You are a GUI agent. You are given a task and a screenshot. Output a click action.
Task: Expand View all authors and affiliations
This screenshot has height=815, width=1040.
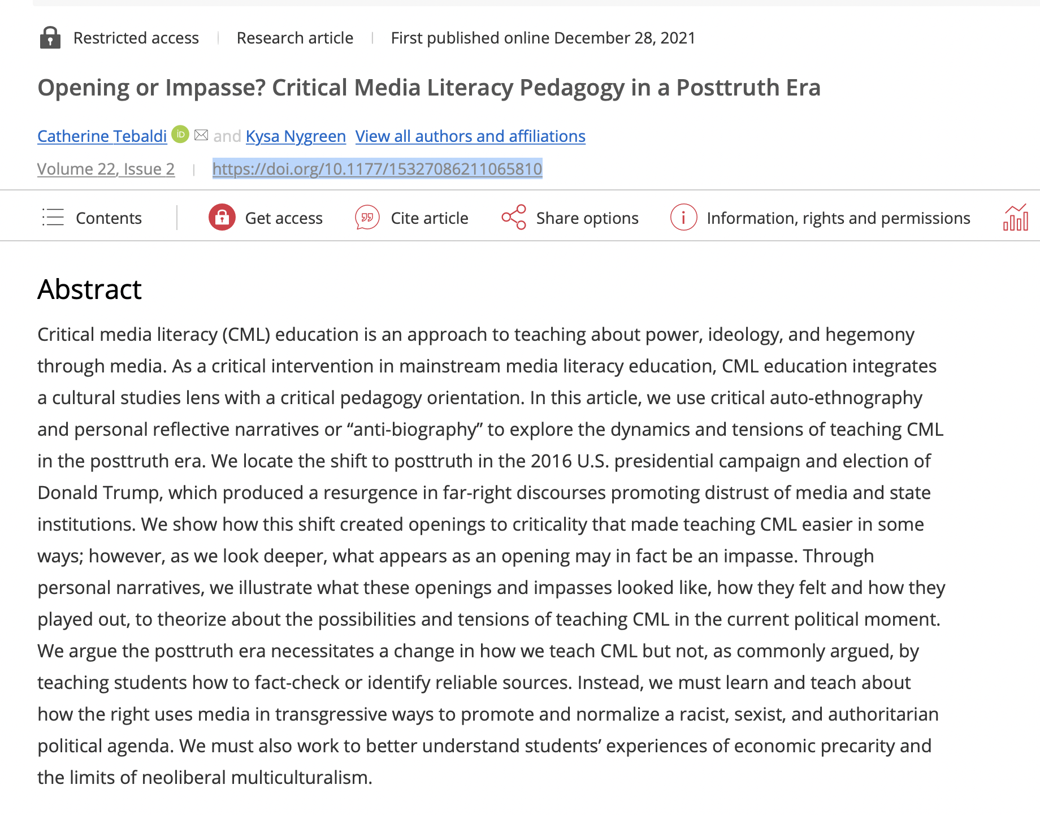click(x=470, y=136)
